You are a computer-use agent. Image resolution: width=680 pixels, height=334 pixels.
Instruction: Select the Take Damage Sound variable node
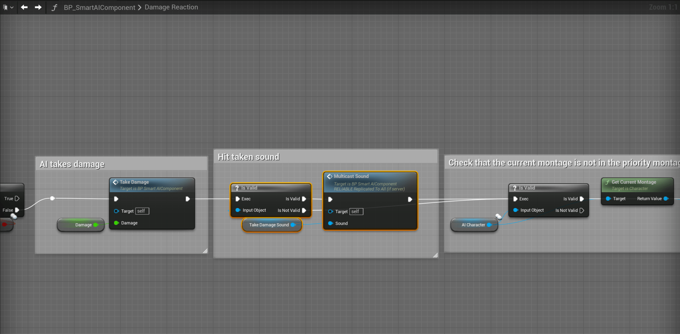(x=269, y=225)
